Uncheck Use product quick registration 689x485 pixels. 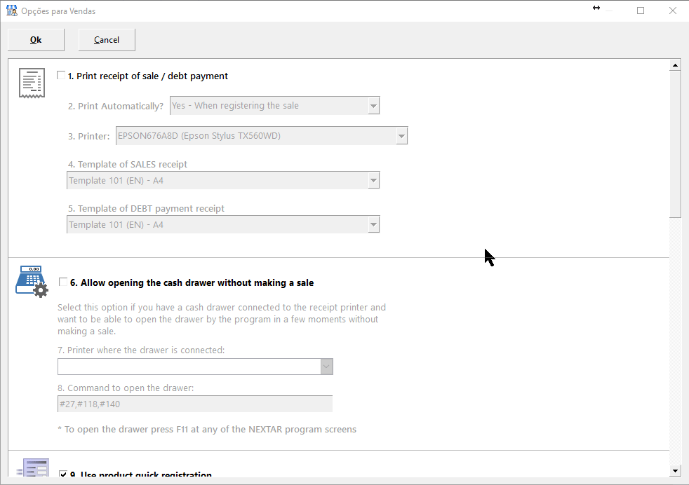(63, 474)
